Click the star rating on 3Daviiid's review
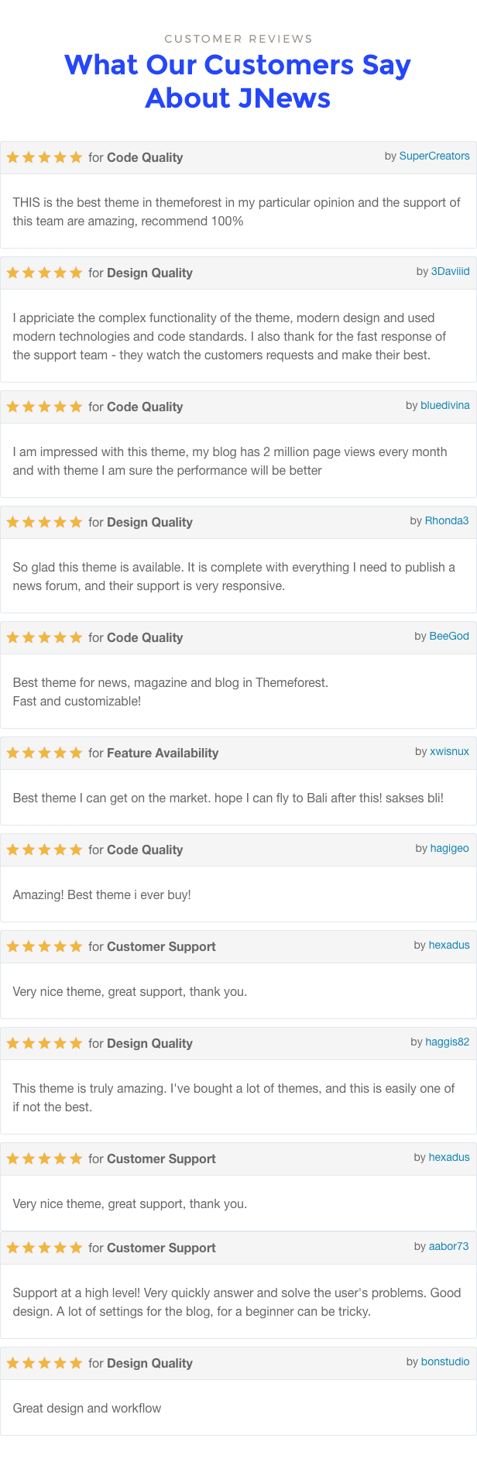This screenshot has height=1459, width=477. [x=44, y=273]
